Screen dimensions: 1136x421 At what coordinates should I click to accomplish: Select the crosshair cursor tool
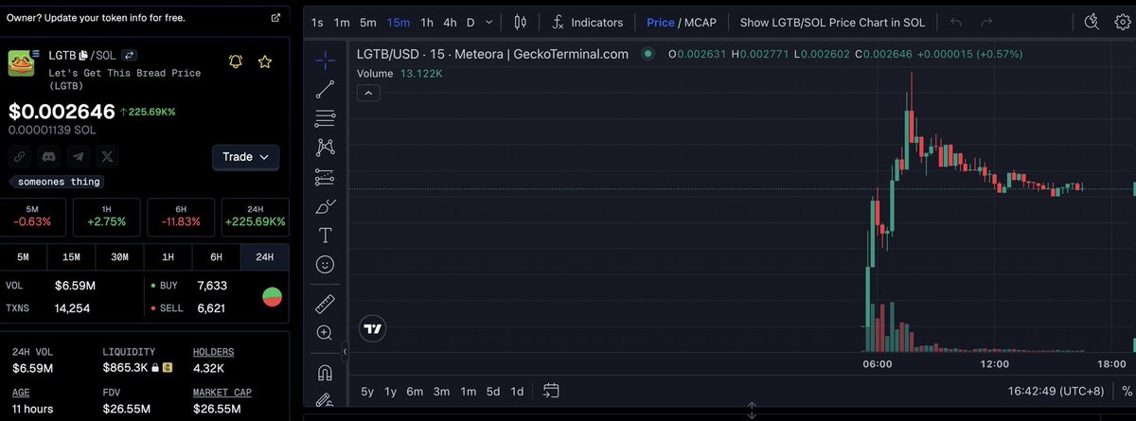[325, 61]
